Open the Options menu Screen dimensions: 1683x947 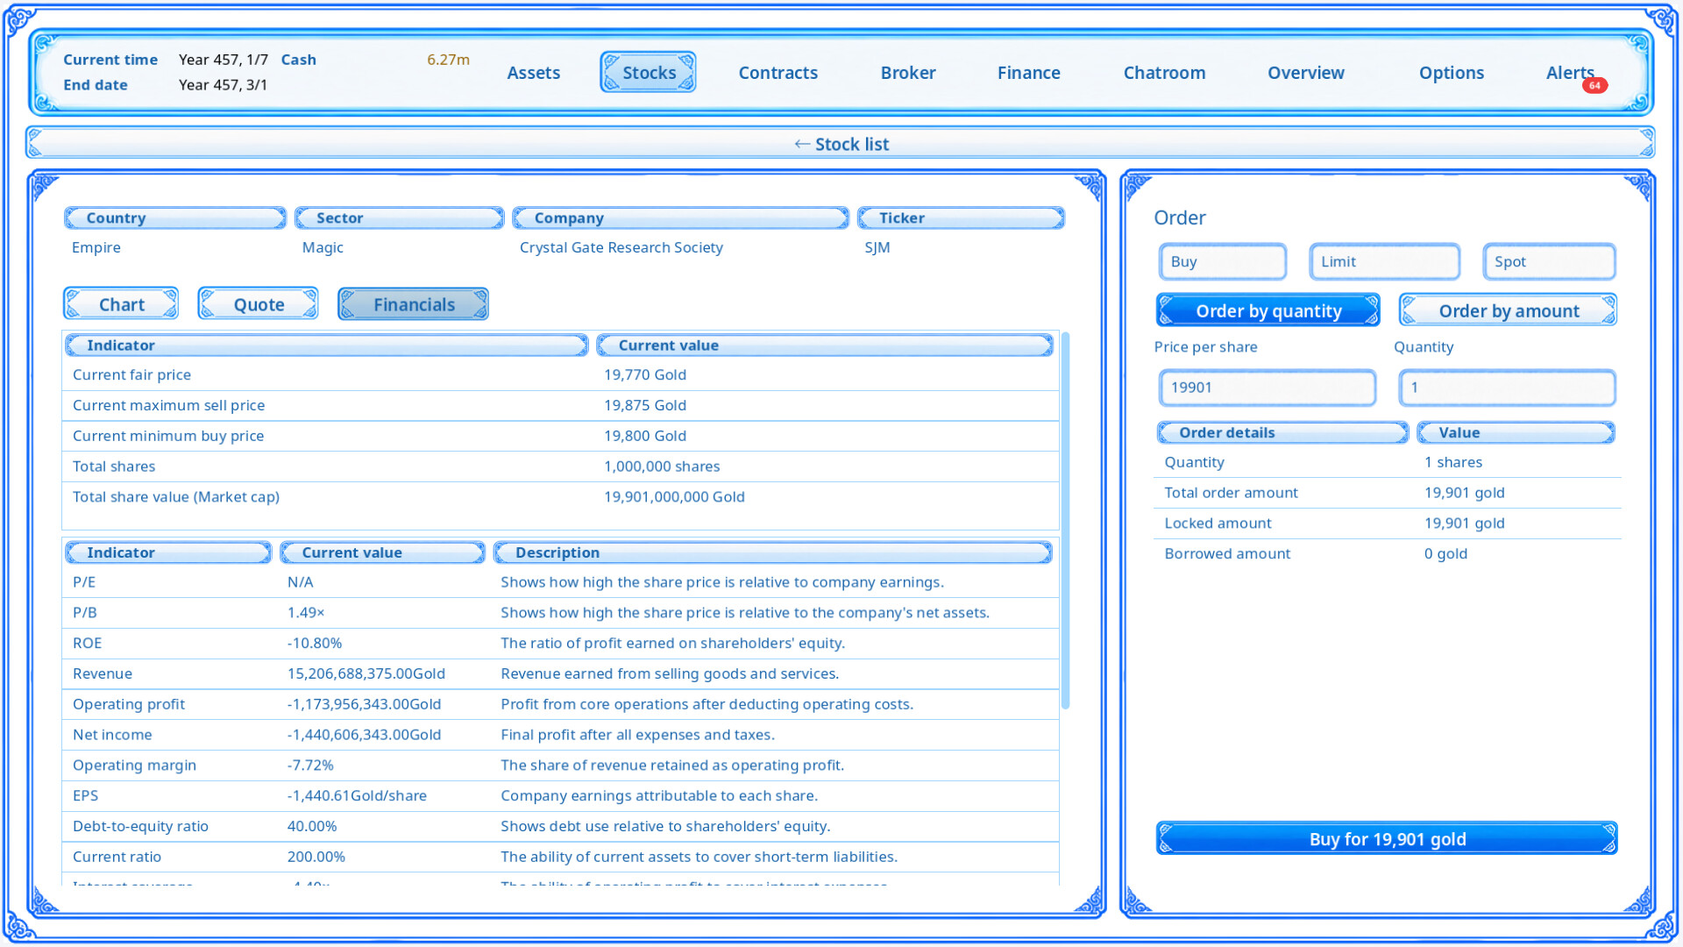tap(1451, 73)
